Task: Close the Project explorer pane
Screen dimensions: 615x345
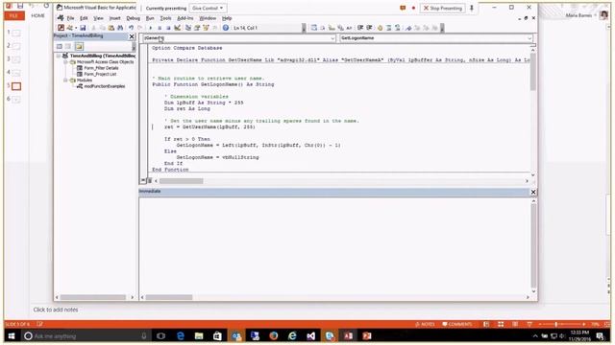Action: (x=132, y=36)
